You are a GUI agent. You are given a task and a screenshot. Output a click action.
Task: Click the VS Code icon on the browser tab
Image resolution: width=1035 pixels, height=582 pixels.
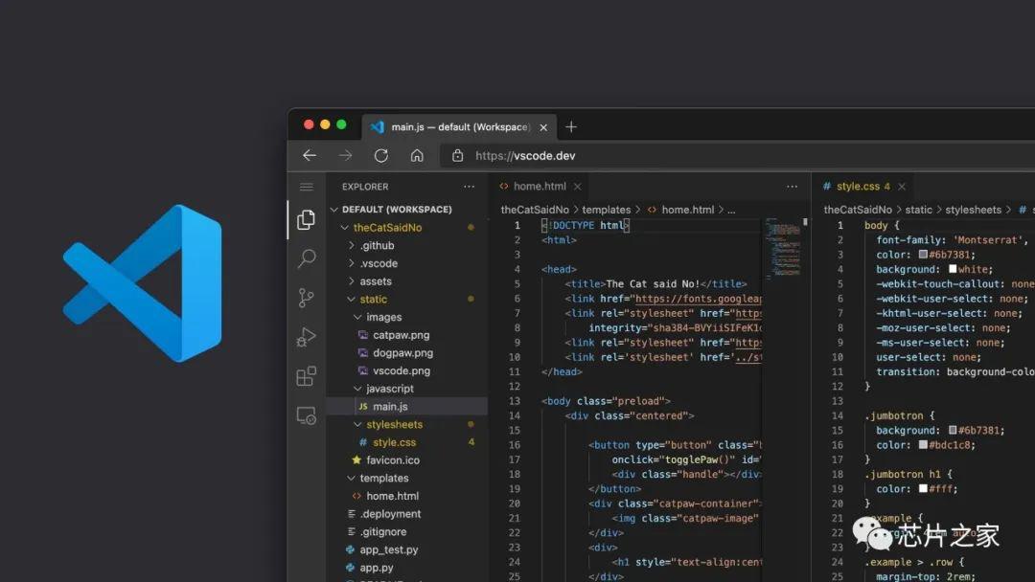click(377, 126)
